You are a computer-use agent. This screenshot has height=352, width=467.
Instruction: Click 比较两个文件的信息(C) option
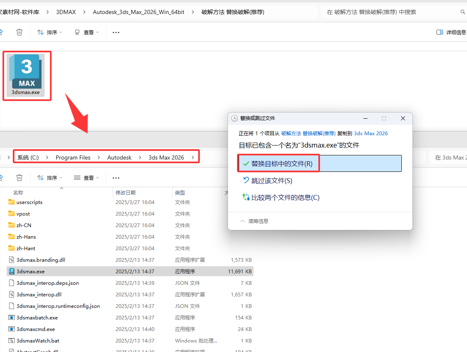(x=285, y=197)
